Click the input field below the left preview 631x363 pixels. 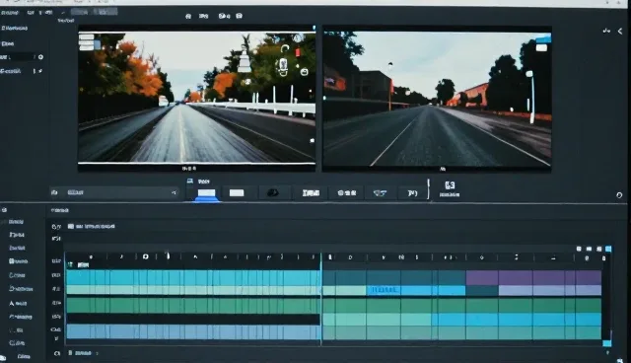pyautogui.click(x=114, y=192)
